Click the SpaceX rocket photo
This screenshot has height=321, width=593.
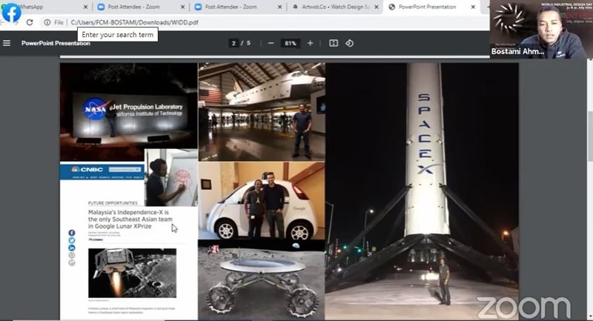click(x=422, y=191)
